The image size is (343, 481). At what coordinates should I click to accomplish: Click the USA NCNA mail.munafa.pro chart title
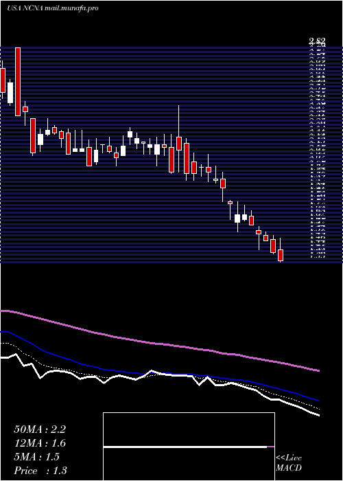click(x=53, y=8)
